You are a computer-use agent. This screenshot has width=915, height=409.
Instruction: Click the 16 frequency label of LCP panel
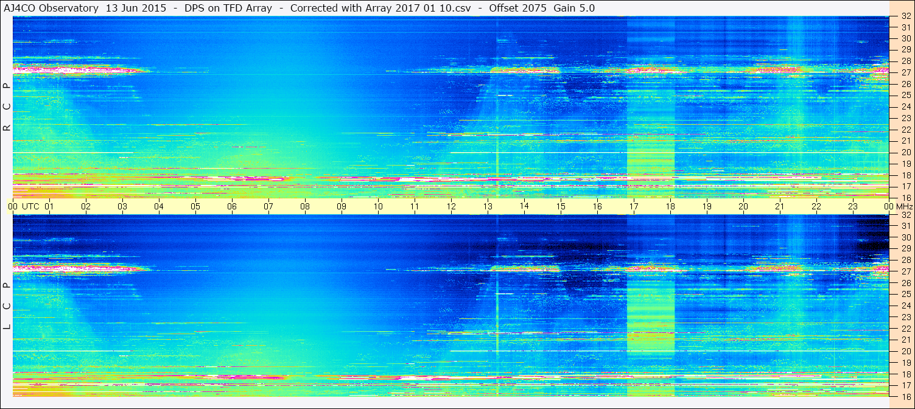(905, 397)
